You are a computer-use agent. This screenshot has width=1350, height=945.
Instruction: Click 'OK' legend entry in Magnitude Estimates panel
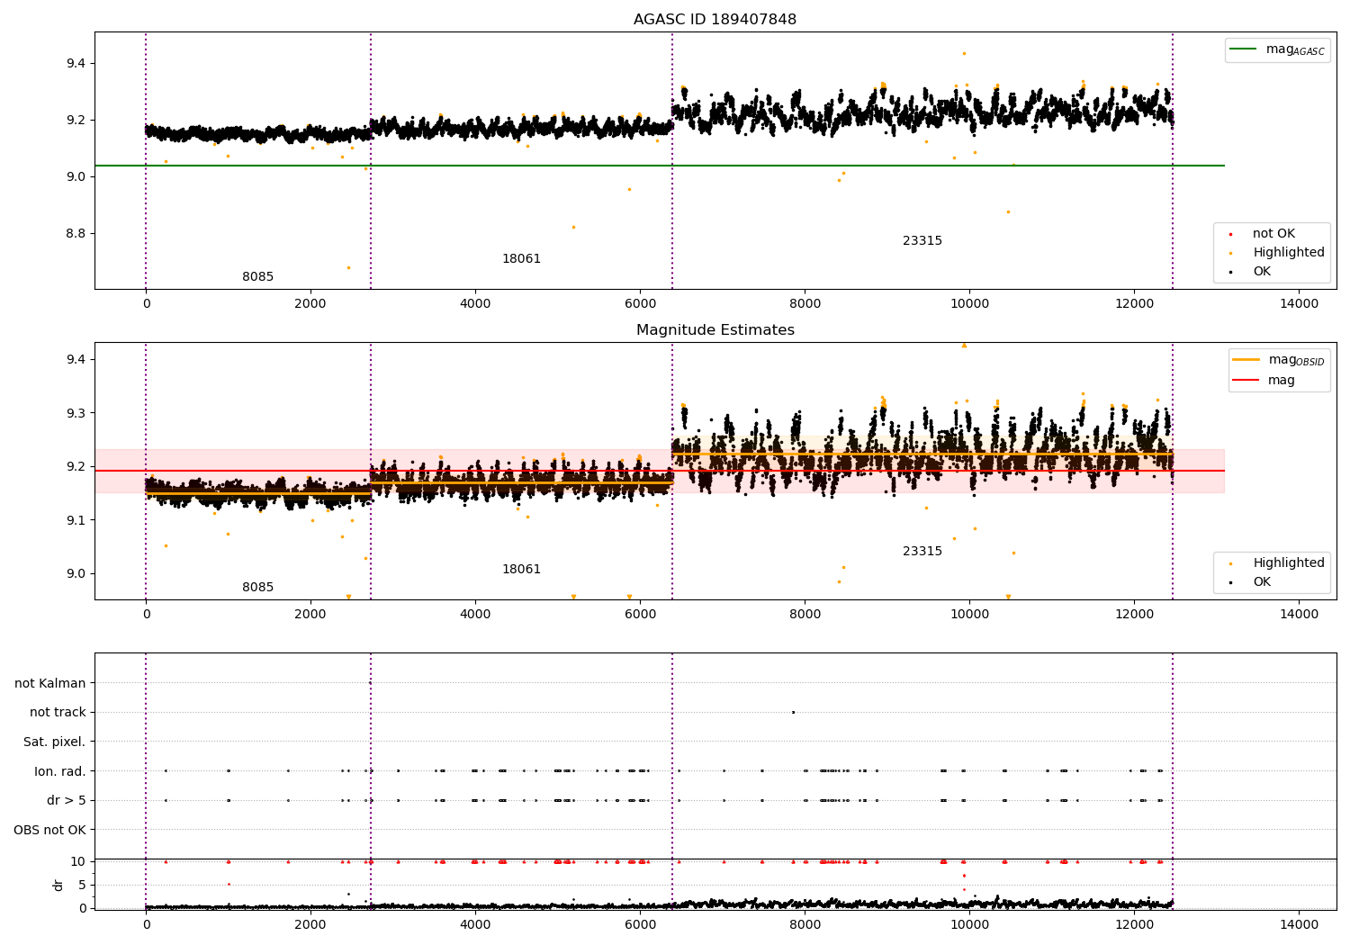tap(1262, 582)
